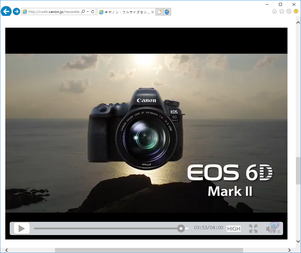Screen dimensions: 301x253
Task: Go forward with the browser forward arrow
Action: (16, 11)
